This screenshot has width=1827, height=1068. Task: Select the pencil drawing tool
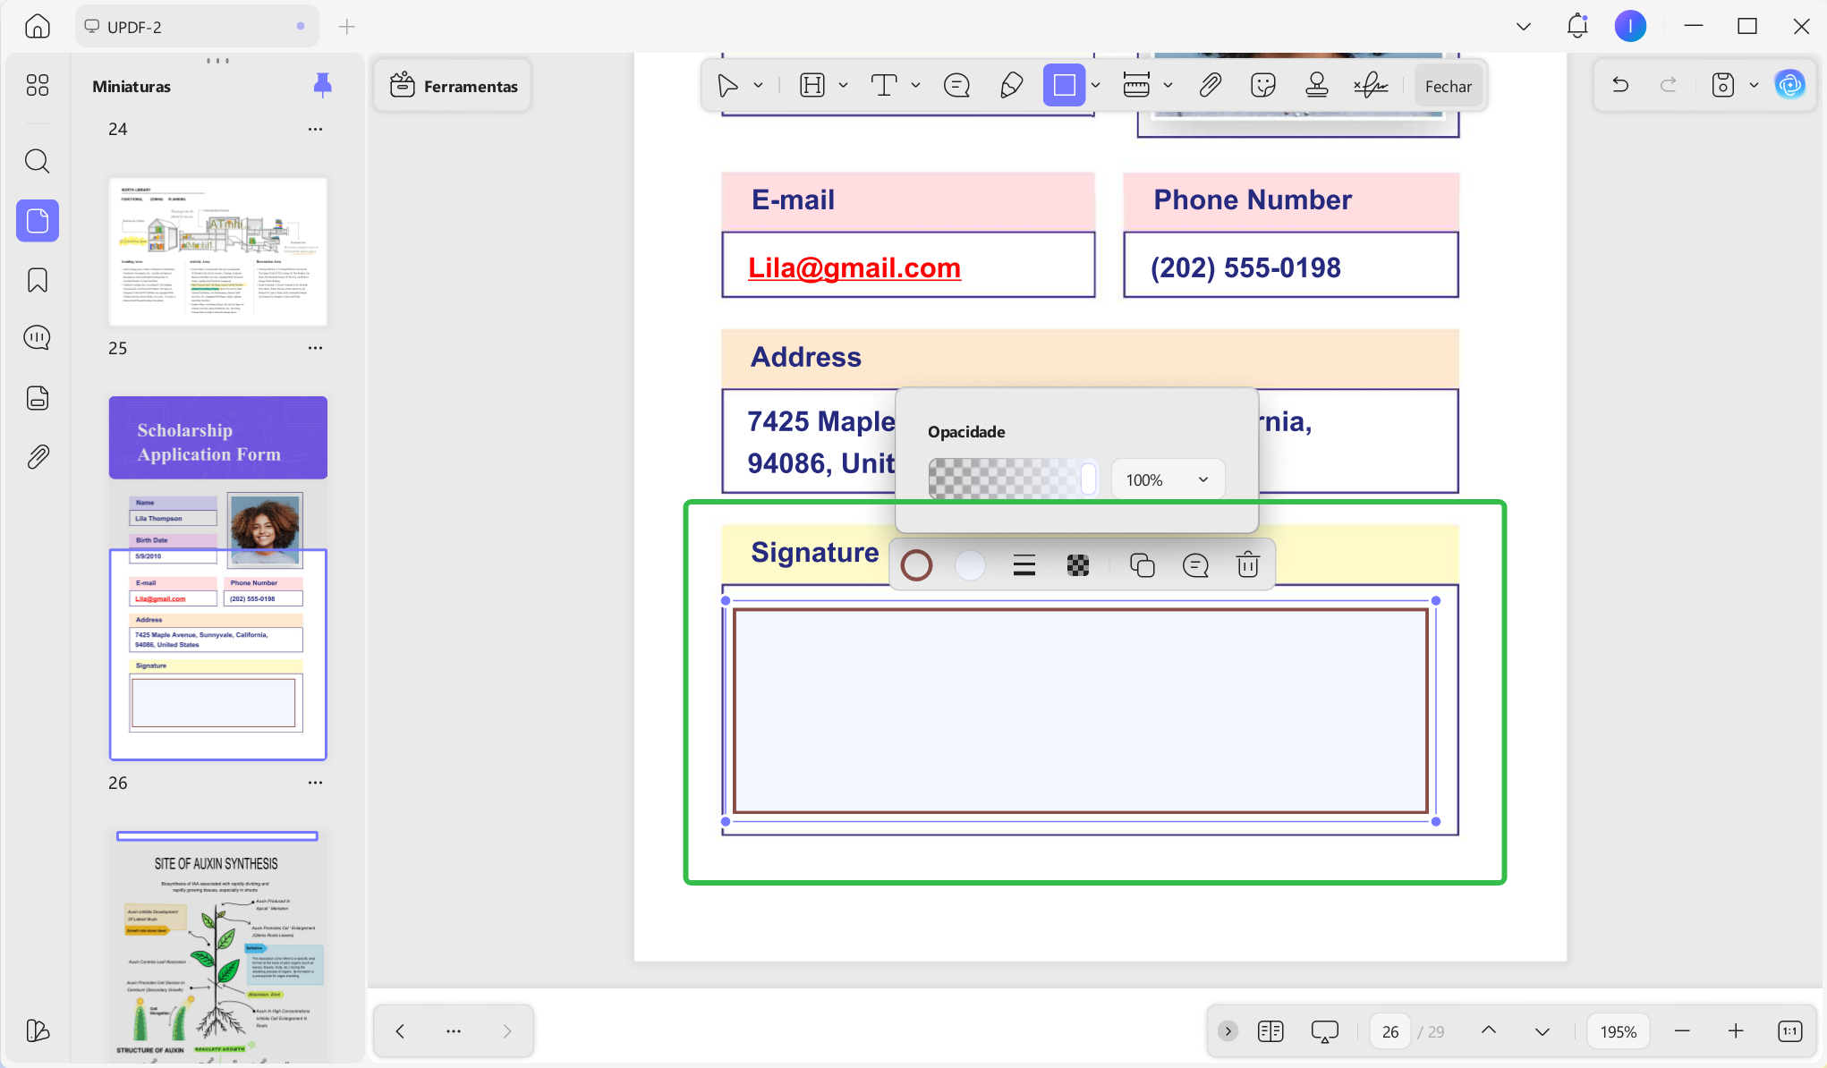[x=1011, y=86]
